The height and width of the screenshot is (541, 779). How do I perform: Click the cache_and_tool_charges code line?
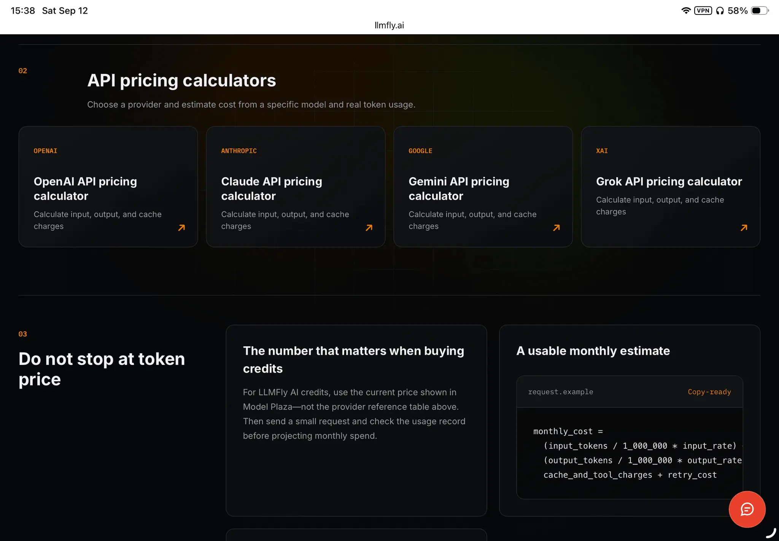coord(630,475)
